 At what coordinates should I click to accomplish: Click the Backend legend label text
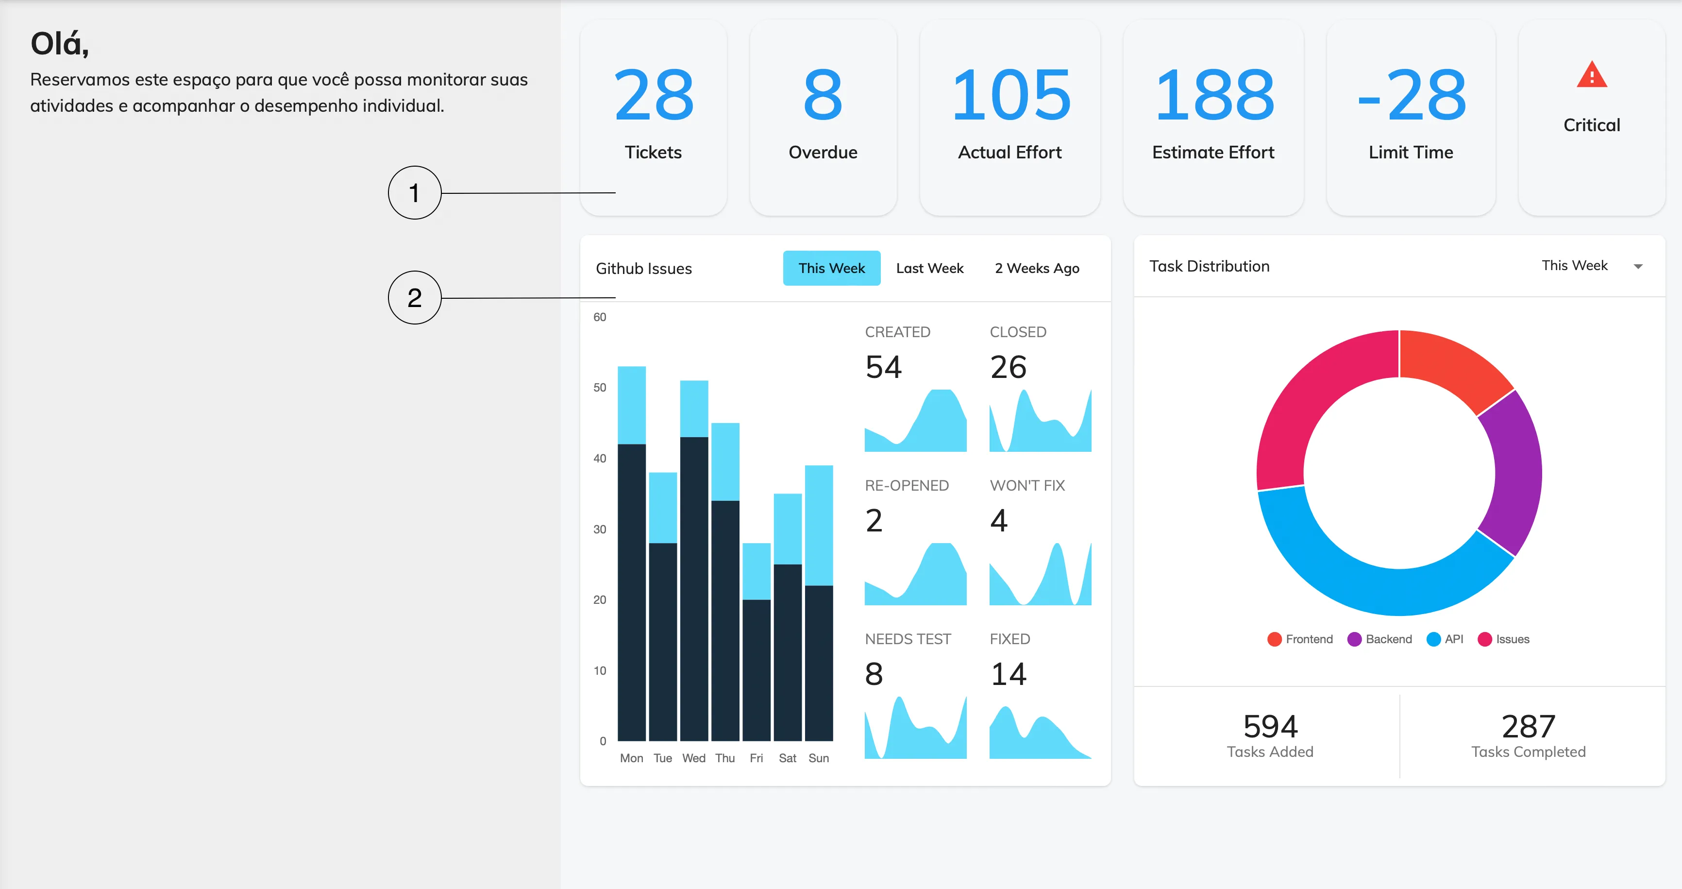click(1389, 639)
